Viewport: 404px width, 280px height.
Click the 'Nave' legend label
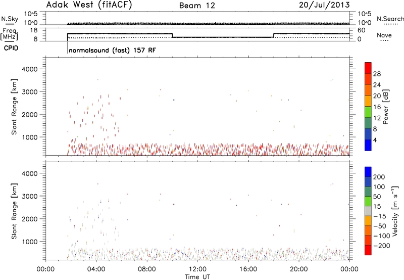384,35
